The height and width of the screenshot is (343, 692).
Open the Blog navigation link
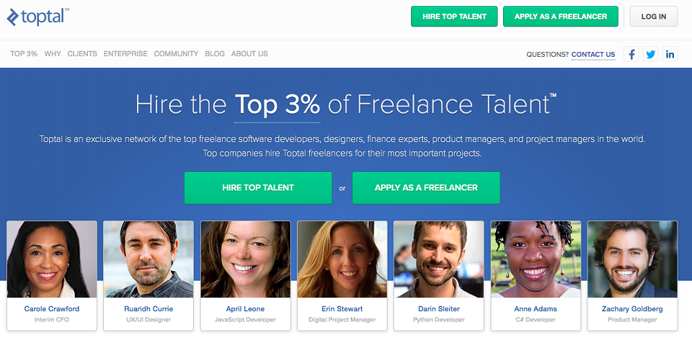coord(215,54)
